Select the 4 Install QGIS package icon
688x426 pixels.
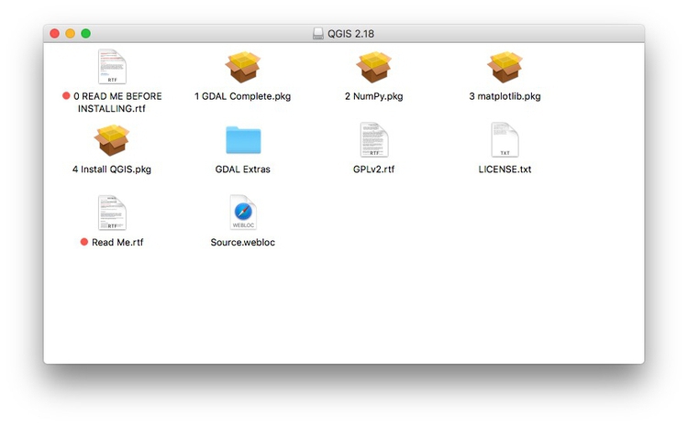pos(112,140)
